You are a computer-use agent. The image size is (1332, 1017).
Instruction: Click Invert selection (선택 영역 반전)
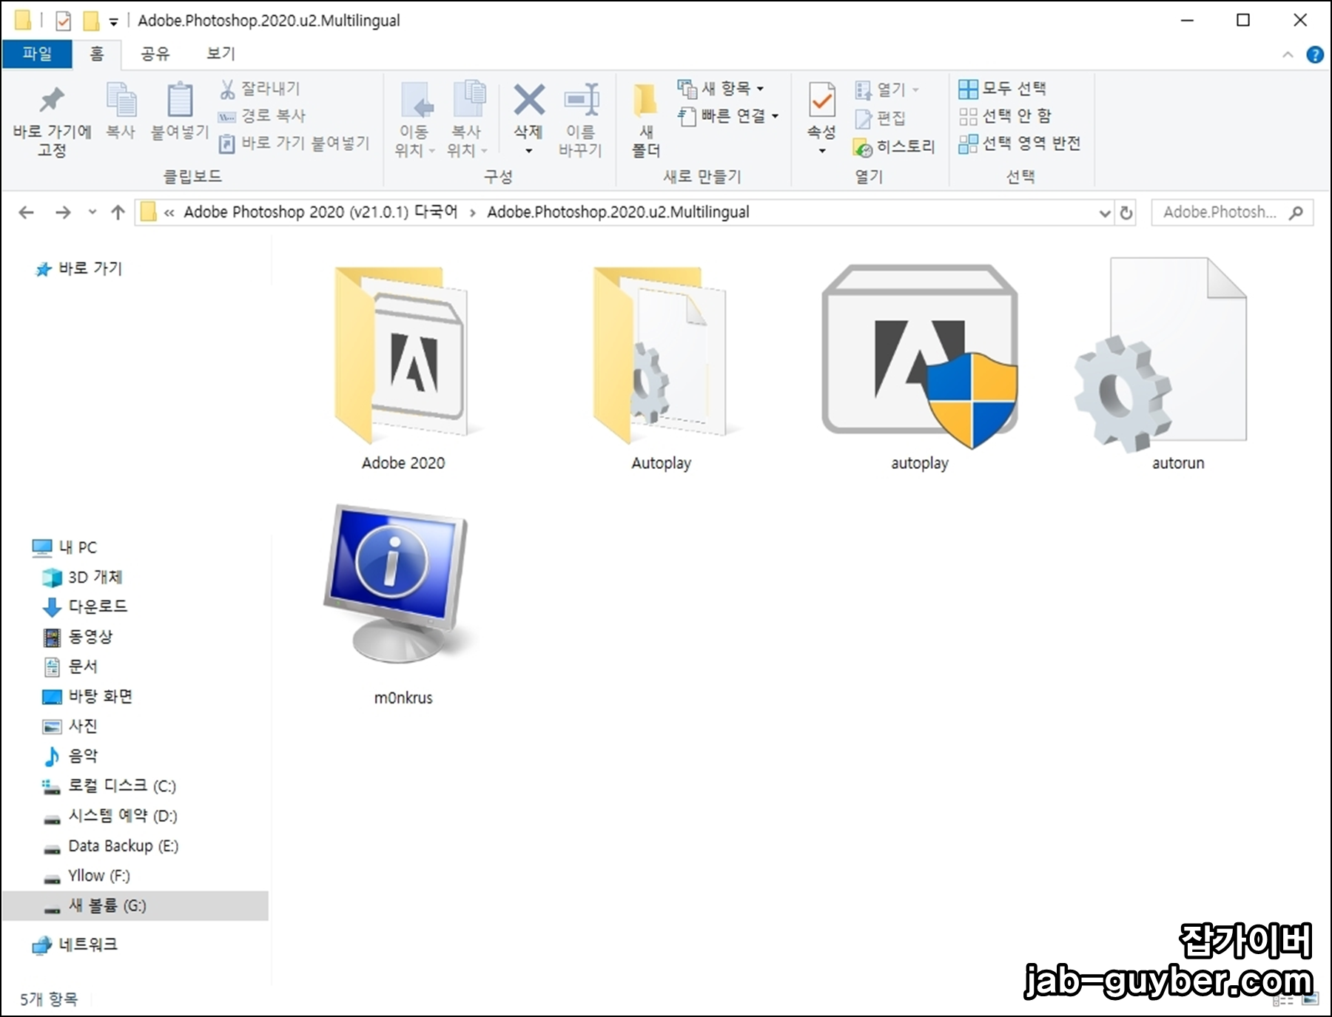1019,143
